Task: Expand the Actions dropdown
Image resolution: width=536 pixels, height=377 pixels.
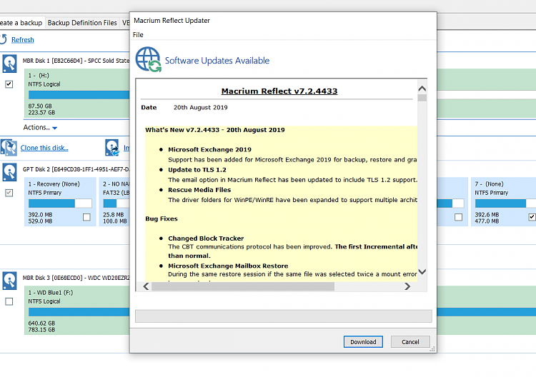Action: (40, 127)
